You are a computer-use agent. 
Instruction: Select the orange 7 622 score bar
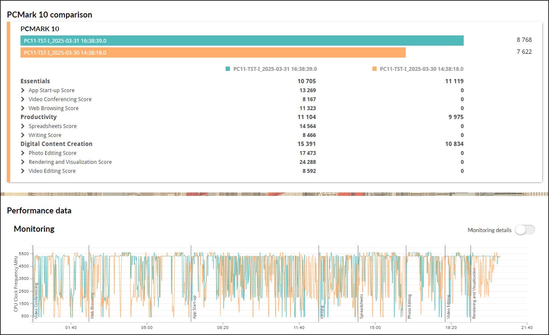point(213,52)
